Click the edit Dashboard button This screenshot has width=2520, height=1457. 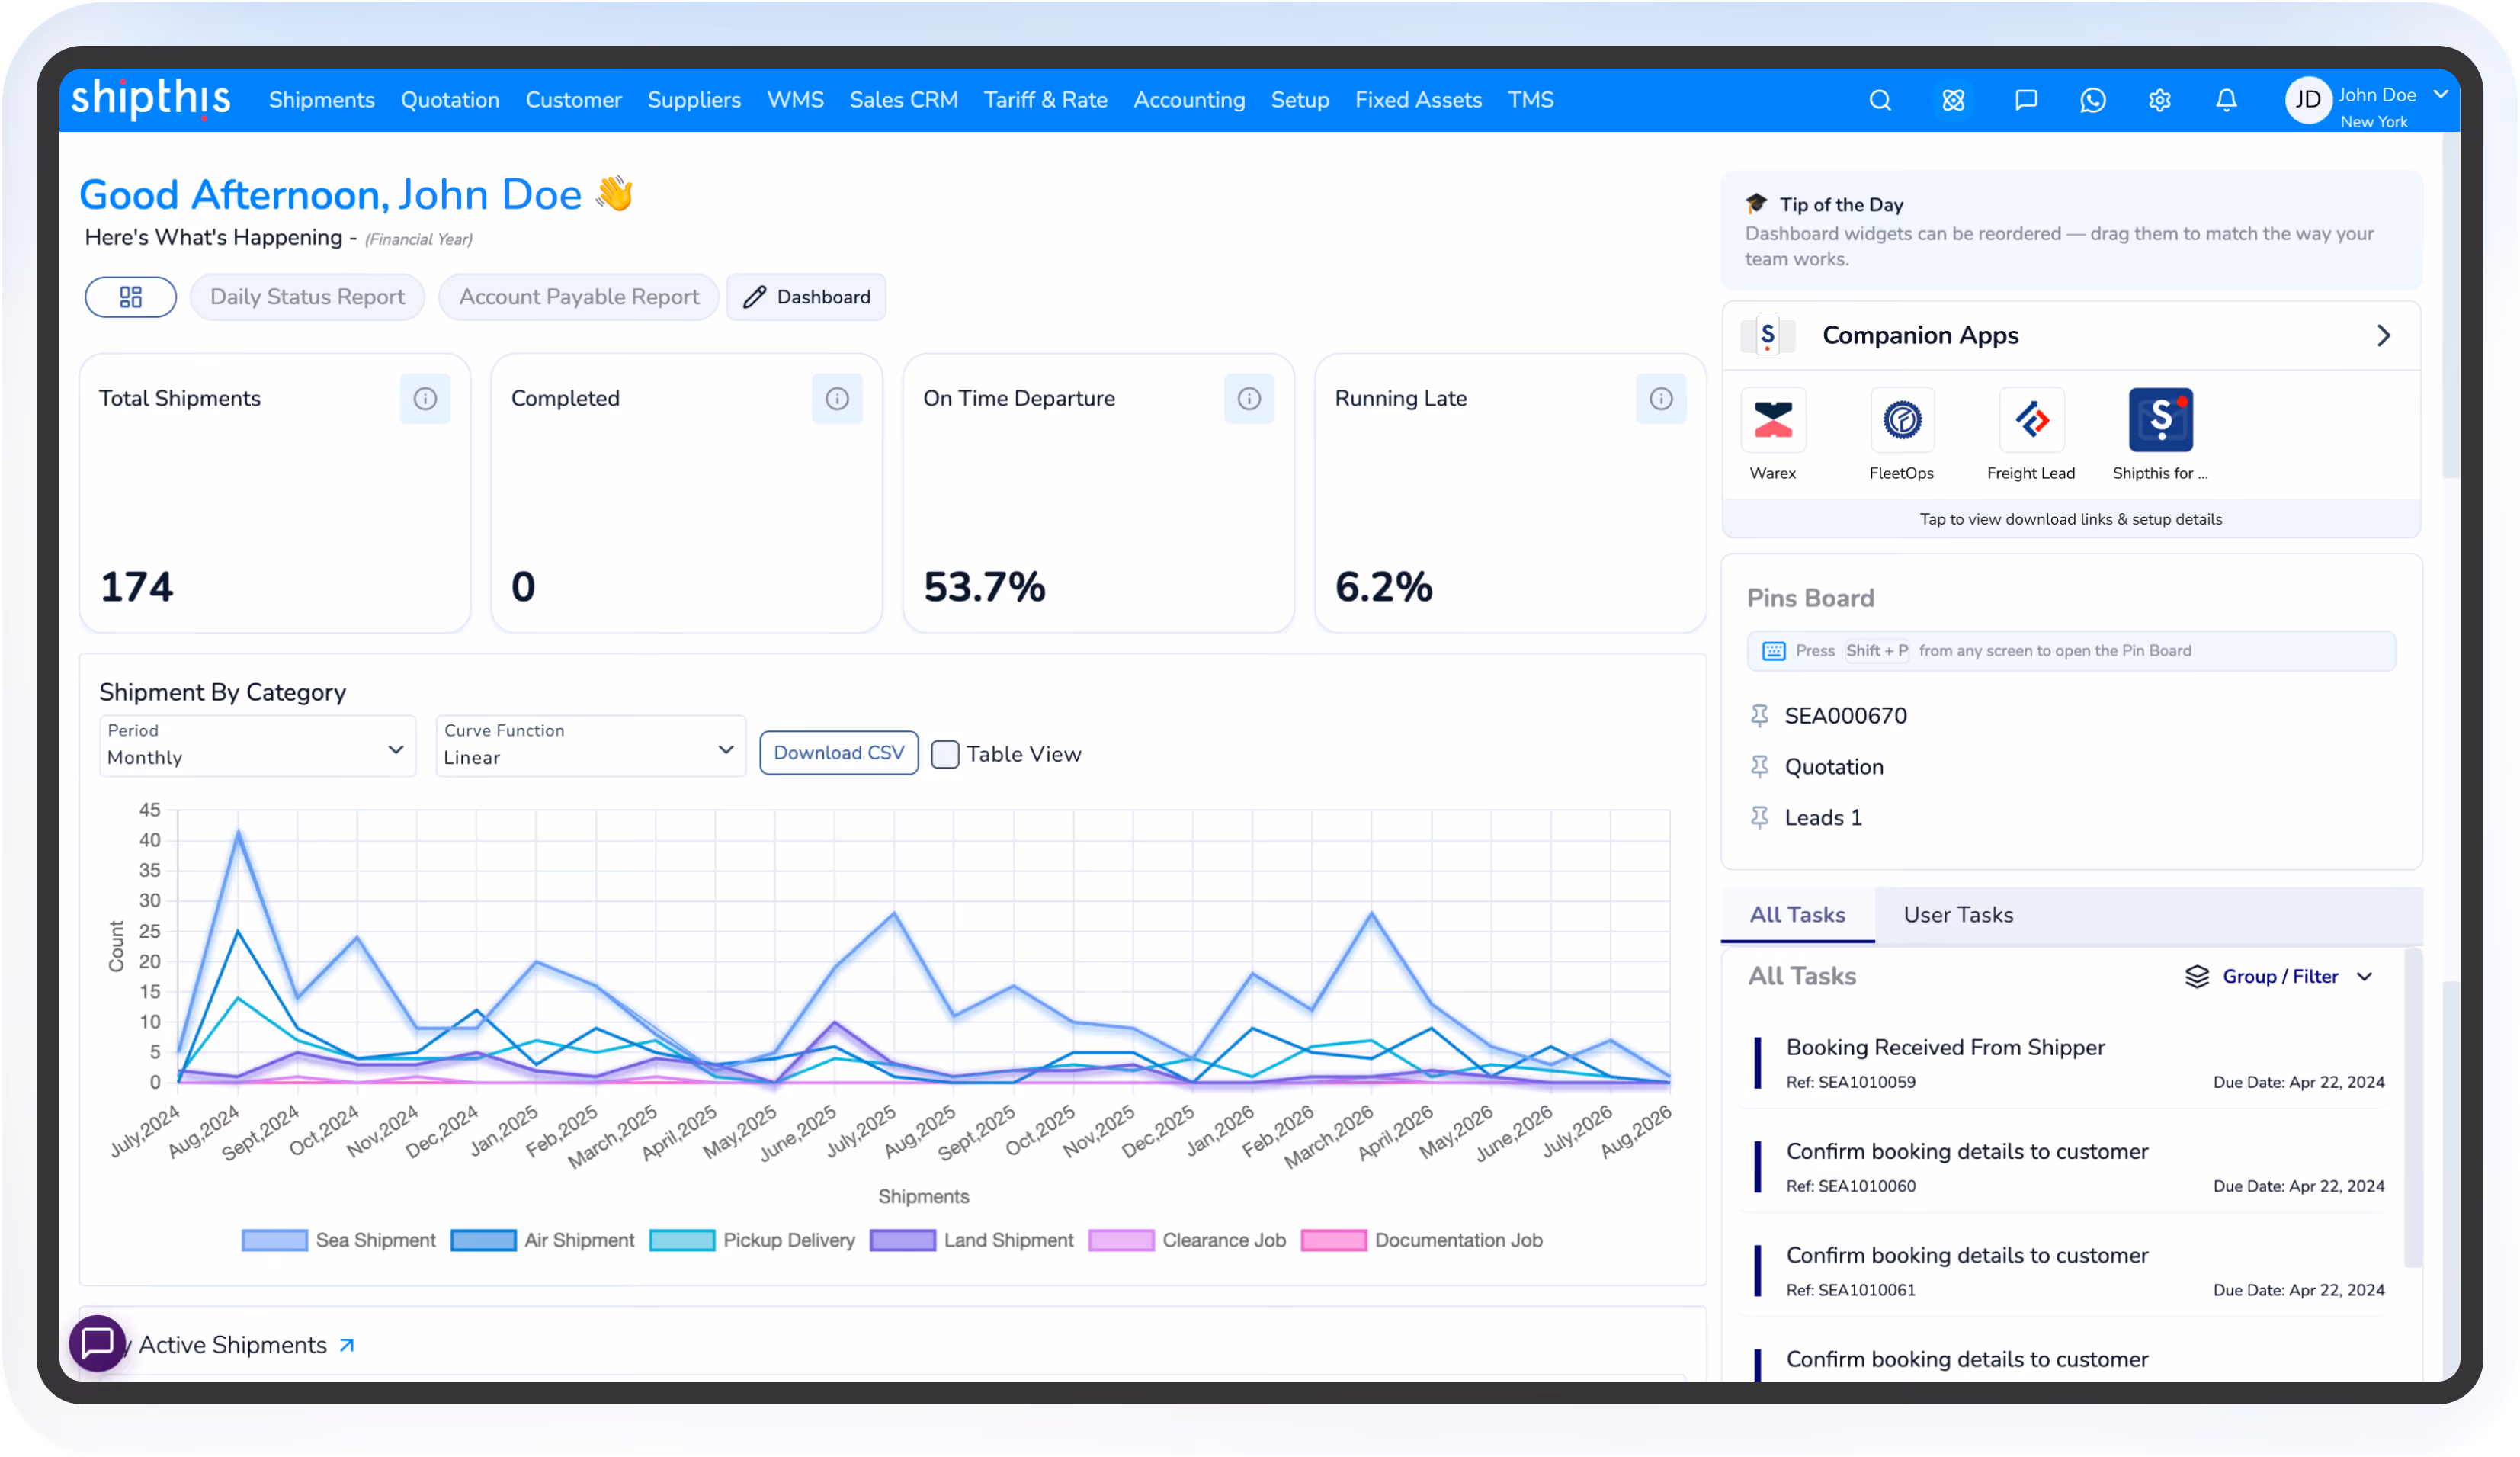(806, 297)
